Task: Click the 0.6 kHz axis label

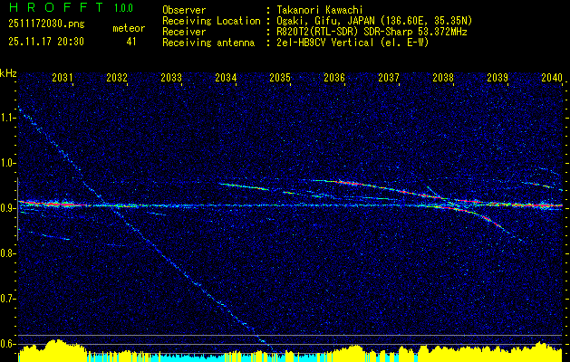Action: coord(7,344)
